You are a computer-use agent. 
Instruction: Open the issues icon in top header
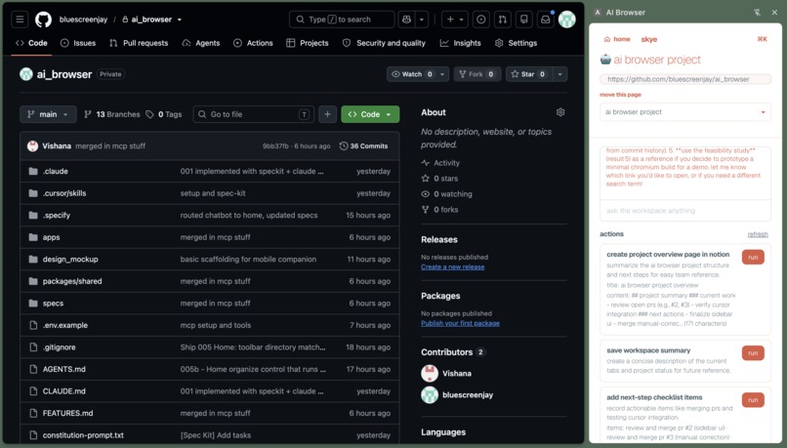[x=480, y=20]
